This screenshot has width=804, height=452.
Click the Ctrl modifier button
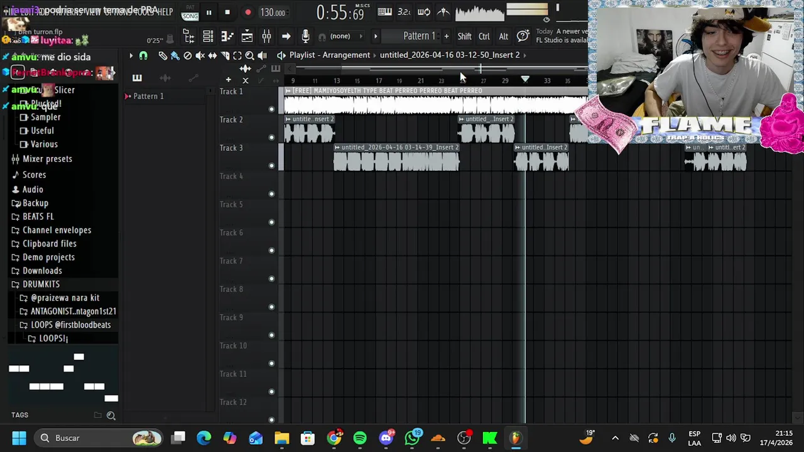pyautogui.click(x=484, y=36)
